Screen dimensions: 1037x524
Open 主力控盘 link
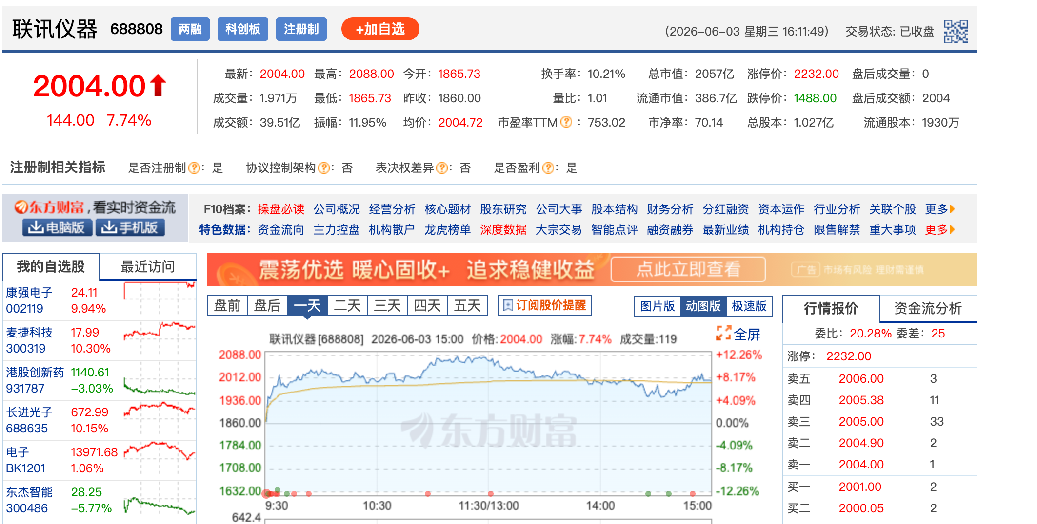coord(337,229)
